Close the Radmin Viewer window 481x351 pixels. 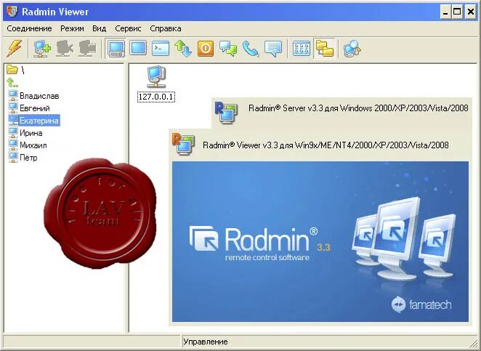[470, 12]
